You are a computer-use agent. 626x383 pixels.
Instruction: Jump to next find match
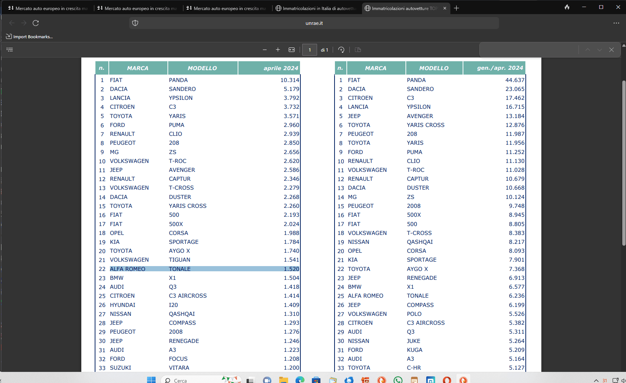tap(600, 50)
